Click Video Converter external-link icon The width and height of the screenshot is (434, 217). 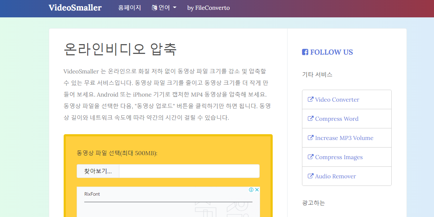(310, 99)
